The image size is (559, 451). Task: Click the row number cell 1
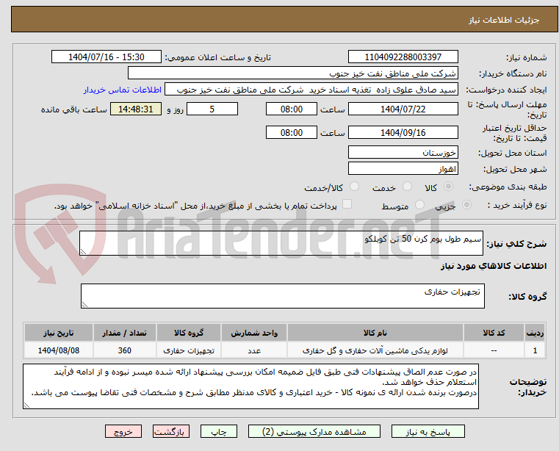(535, 350)
